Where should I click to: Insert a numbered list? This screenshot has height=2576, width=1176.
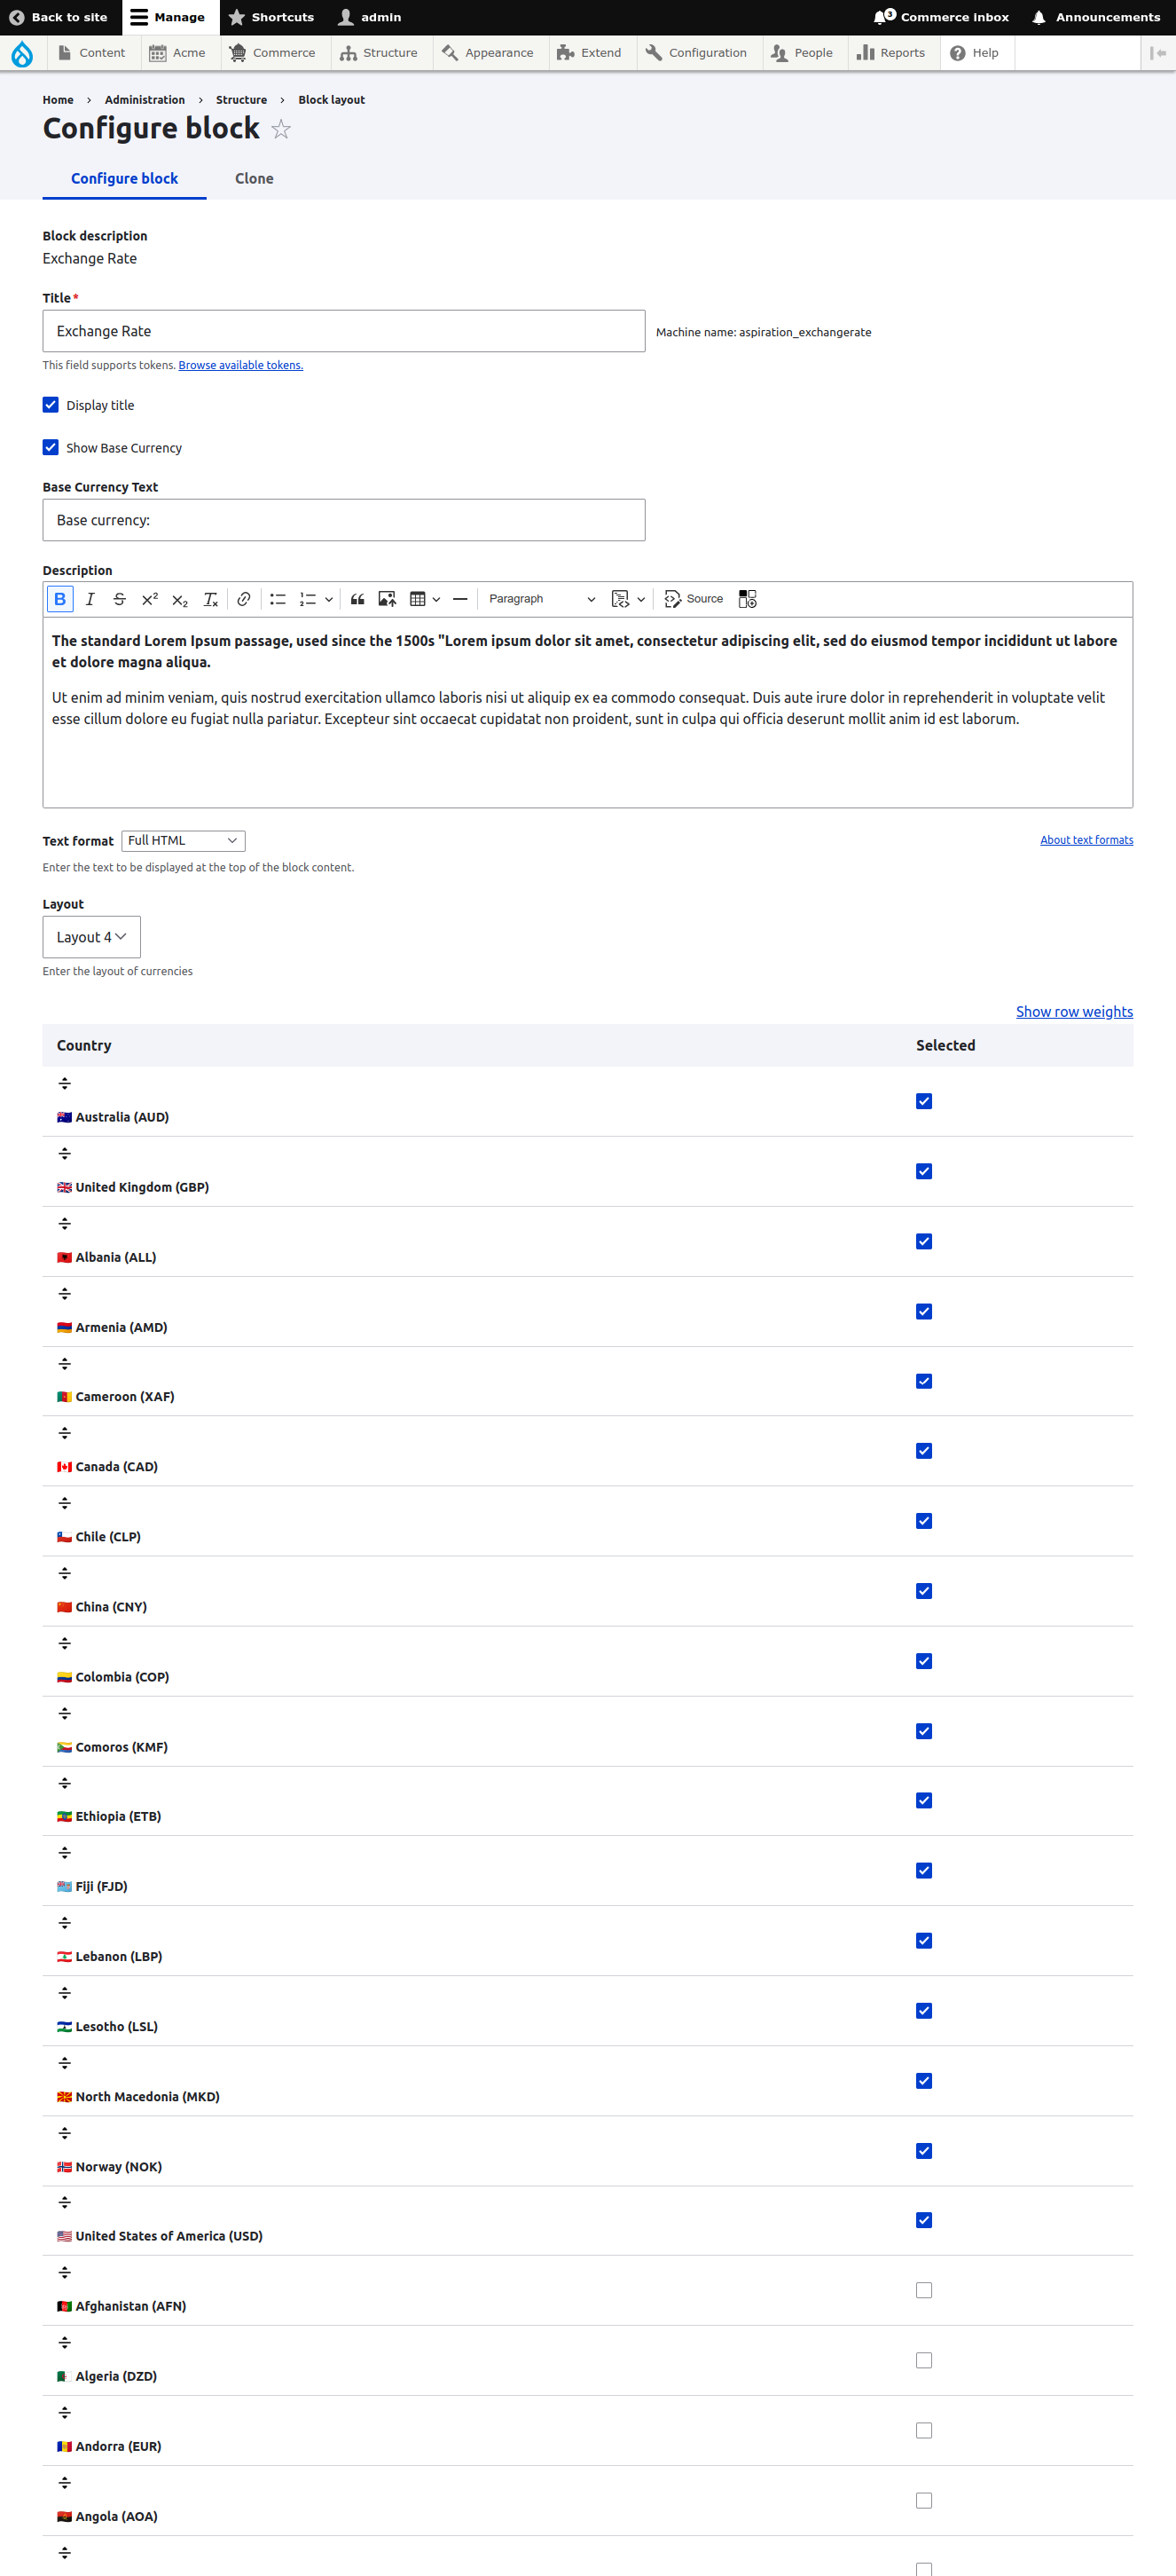tap(308, 599)
